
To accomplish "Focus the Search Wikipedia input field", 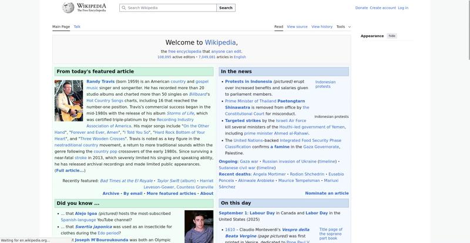I will pos(168,8).
